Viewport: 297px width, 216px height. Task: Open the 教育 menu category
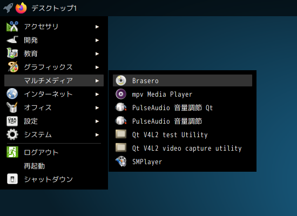[x=54, y=53]
